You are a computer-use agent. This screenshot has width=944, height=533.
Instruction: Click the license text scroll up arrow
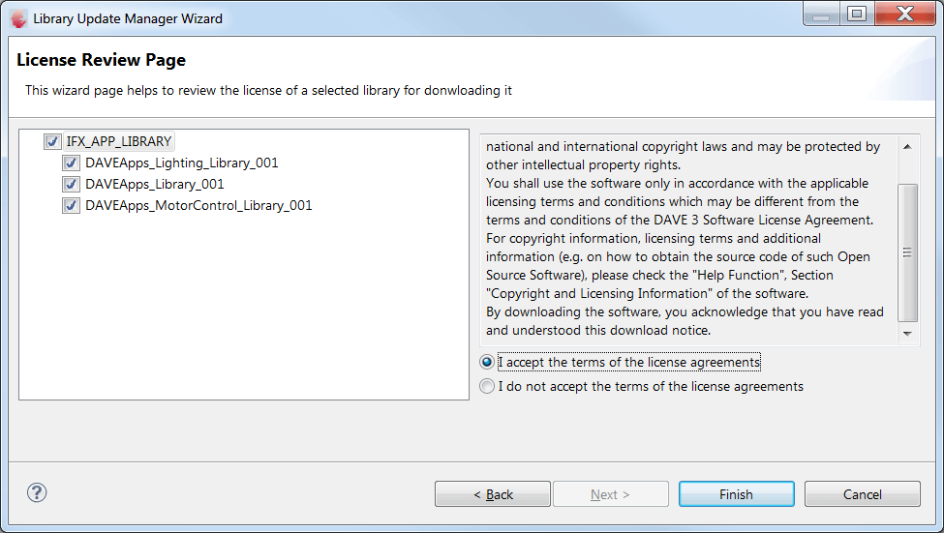pyautogui.click(x=907, y=147)
